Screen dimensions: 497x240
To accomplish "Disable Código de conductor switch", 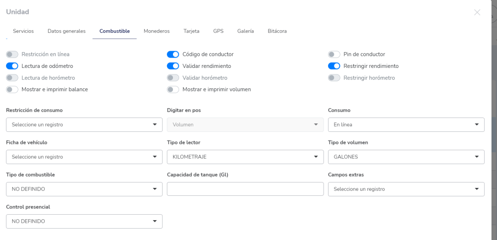I will (173, 54).
